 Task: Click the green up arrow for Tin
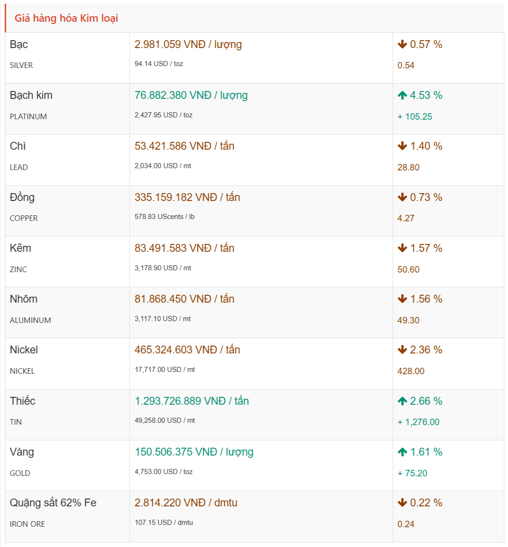(402, 401)
